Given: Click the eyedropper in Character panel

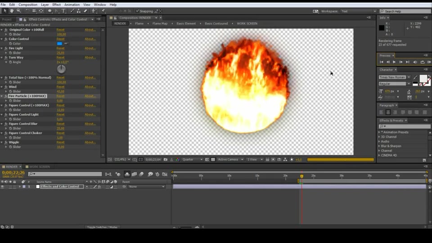Looking at the screenshot, I should click(x=415, y=77).
